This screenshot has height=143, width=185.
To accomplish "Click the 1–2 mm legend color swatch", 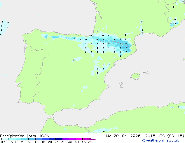I will click(x=18, y=139).
